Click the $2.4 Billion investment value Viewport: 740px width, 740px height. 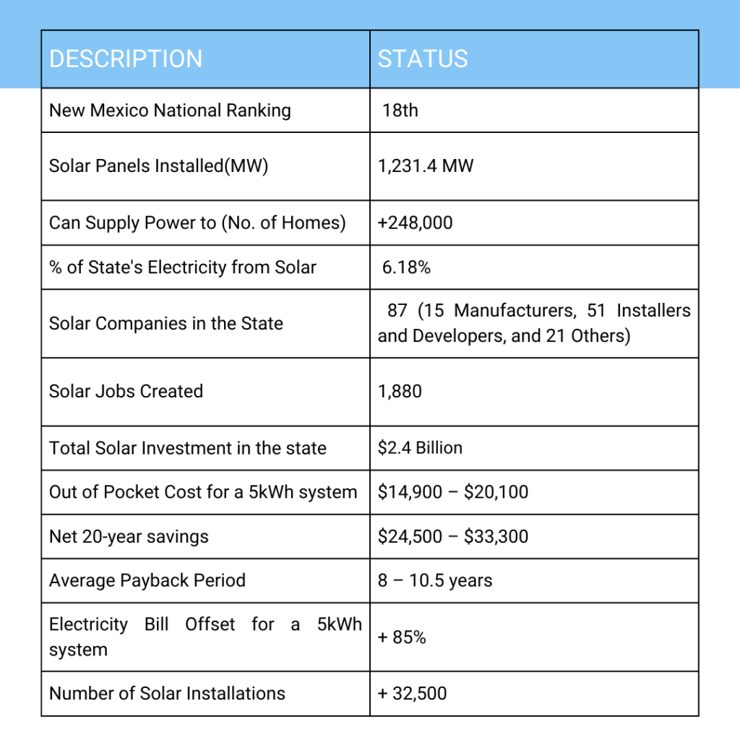(420, 448)
